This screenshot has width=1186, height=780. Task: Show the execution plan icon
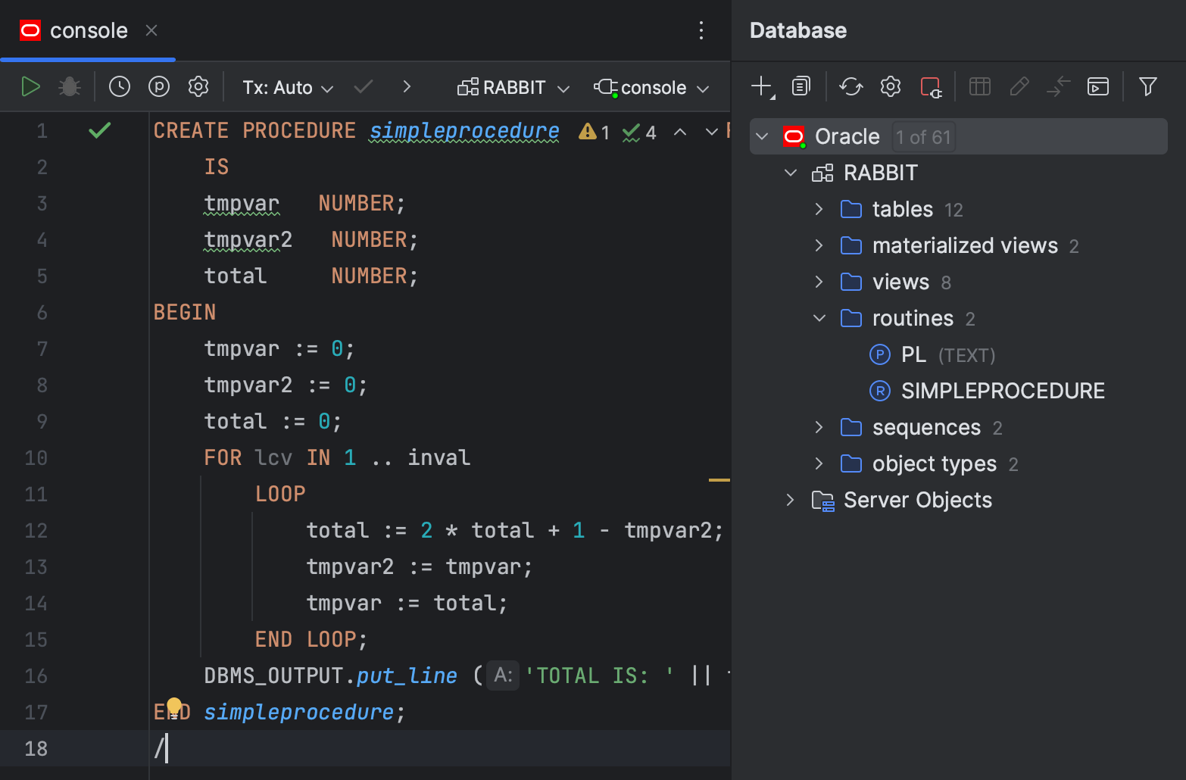158,86
